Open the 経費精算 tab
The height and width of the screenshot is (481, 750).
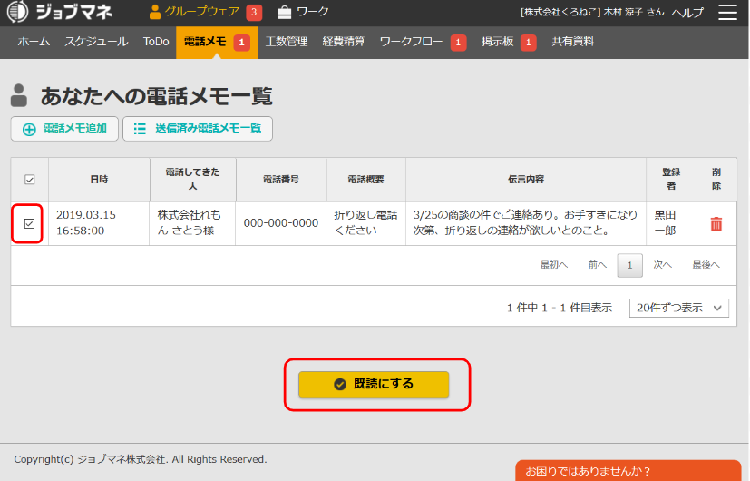[344, 42]
